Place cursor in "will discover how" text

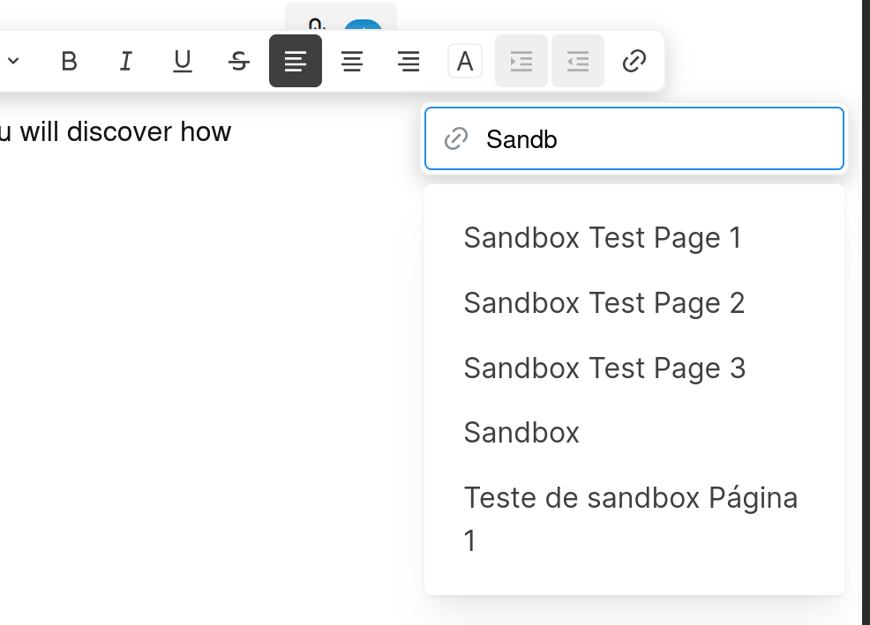(125, 132)
